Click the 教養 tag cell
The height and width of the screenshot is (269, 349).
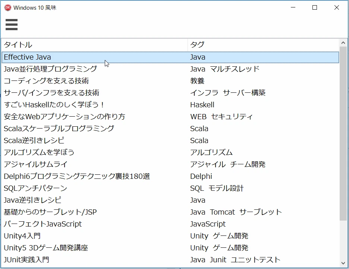coord(197,81)
